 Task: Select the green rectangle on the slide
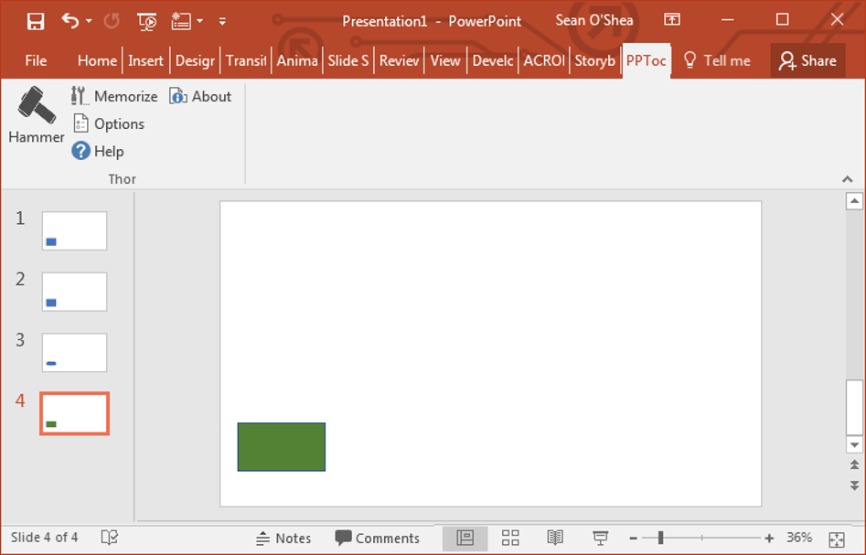click(x=282, y=447)
